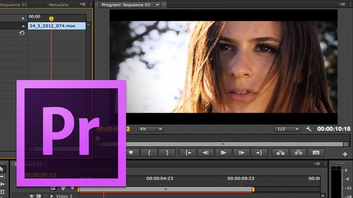Toggle Video 3 track visibility eye
This screenshot has height=198, width=353.
tap(32, 196)
